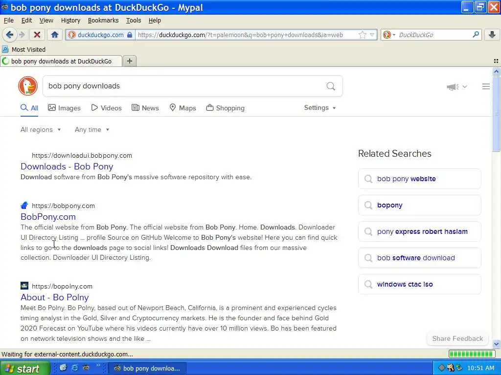The image size is (501, 375).
Task: Open the Home page icon
Action: (55, 35)
